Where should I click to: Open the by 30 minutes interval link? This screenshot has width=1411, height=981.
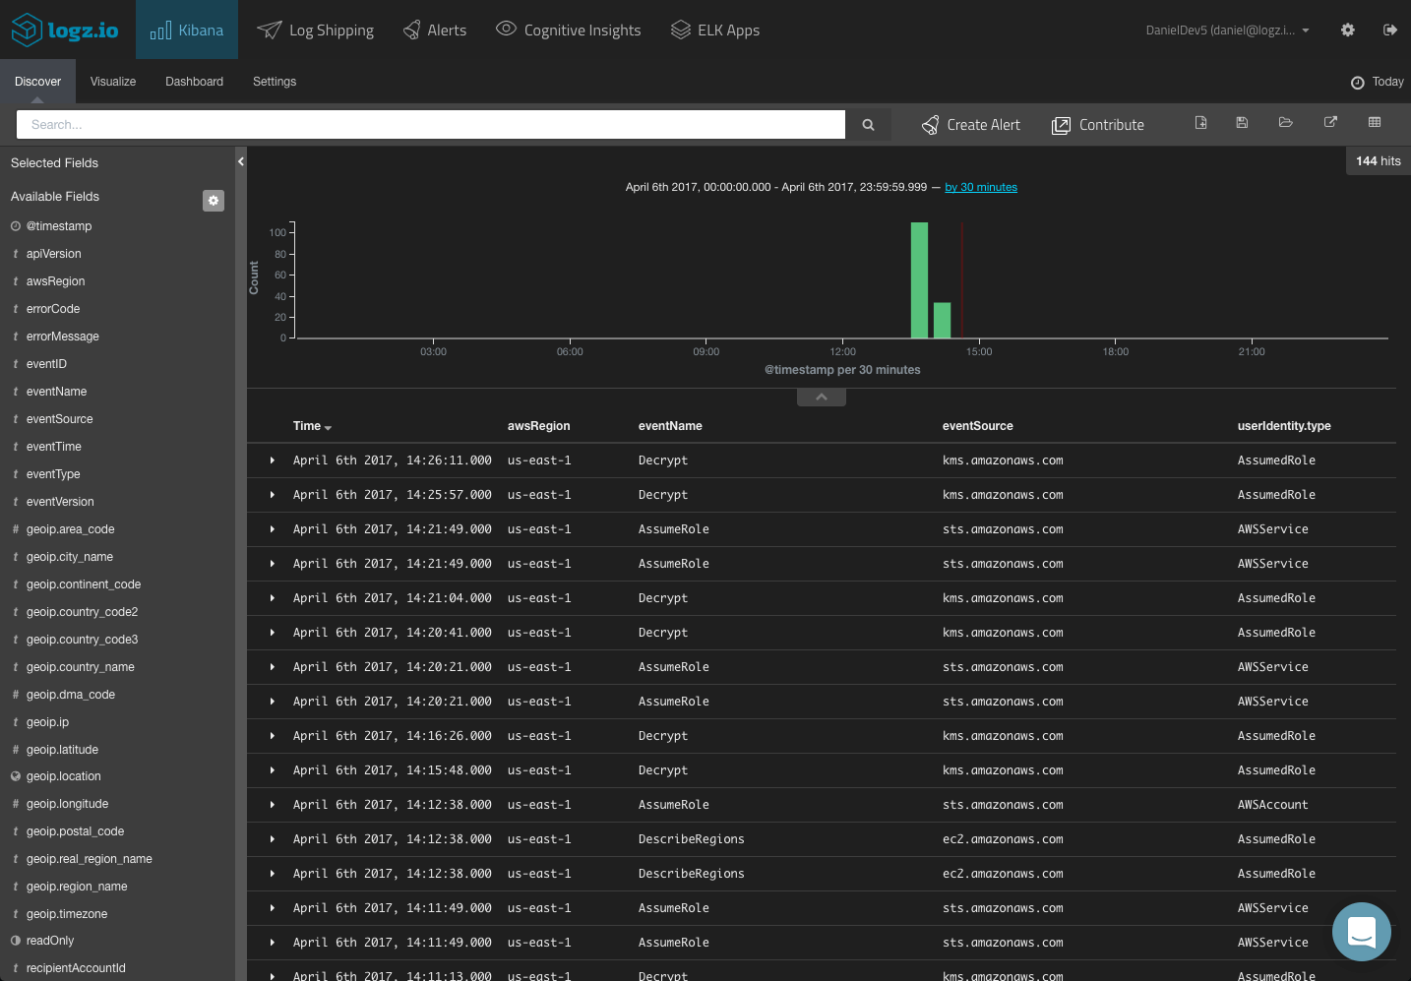pos(980,187)
